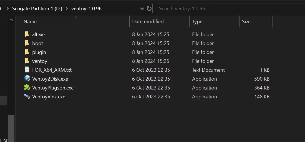Refresh the current folder view
This screenshot has height=142, width=305.
pyautogui.click(x=149, y=9)
